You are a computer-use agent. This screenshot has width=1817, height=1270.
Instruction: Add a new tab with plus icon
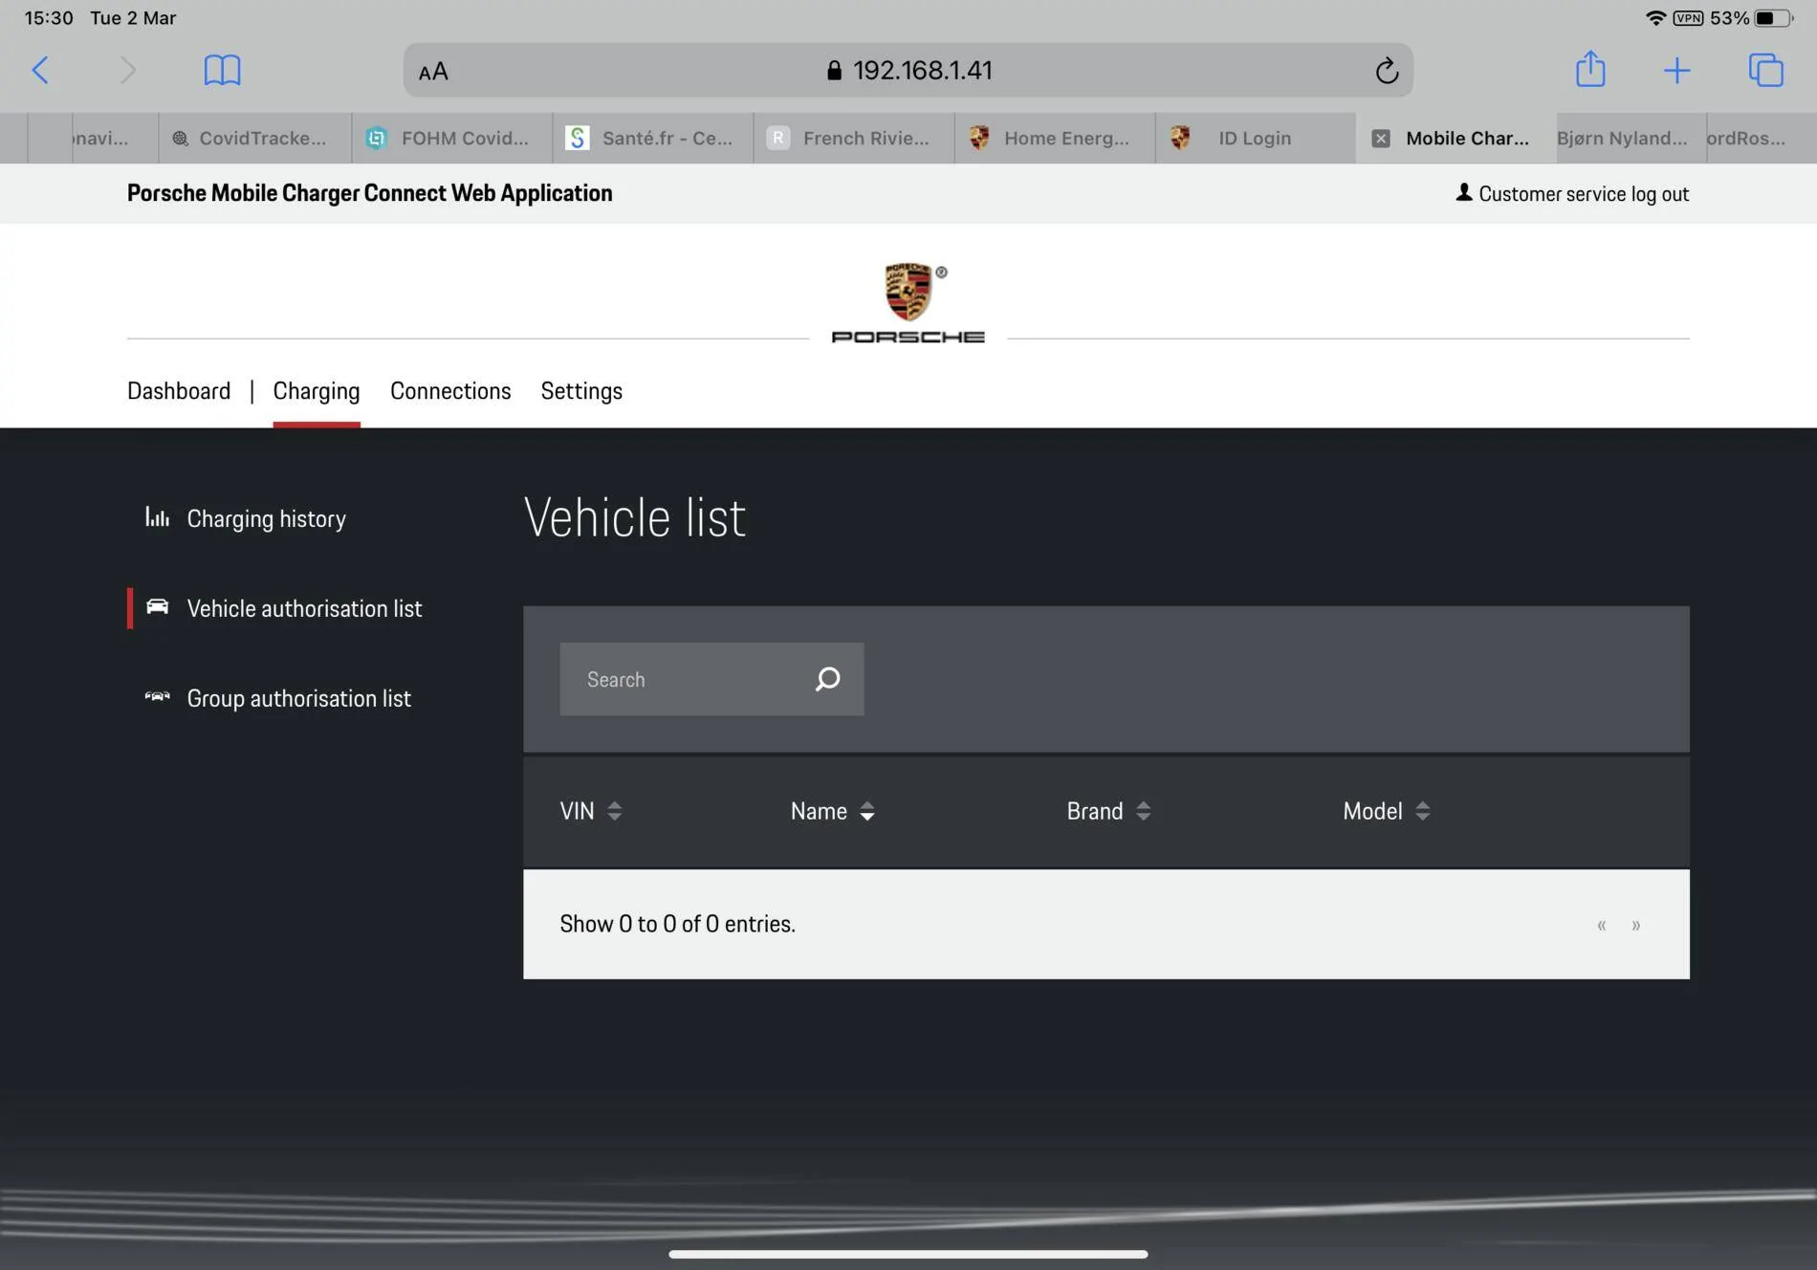(x=1676, y=70)
